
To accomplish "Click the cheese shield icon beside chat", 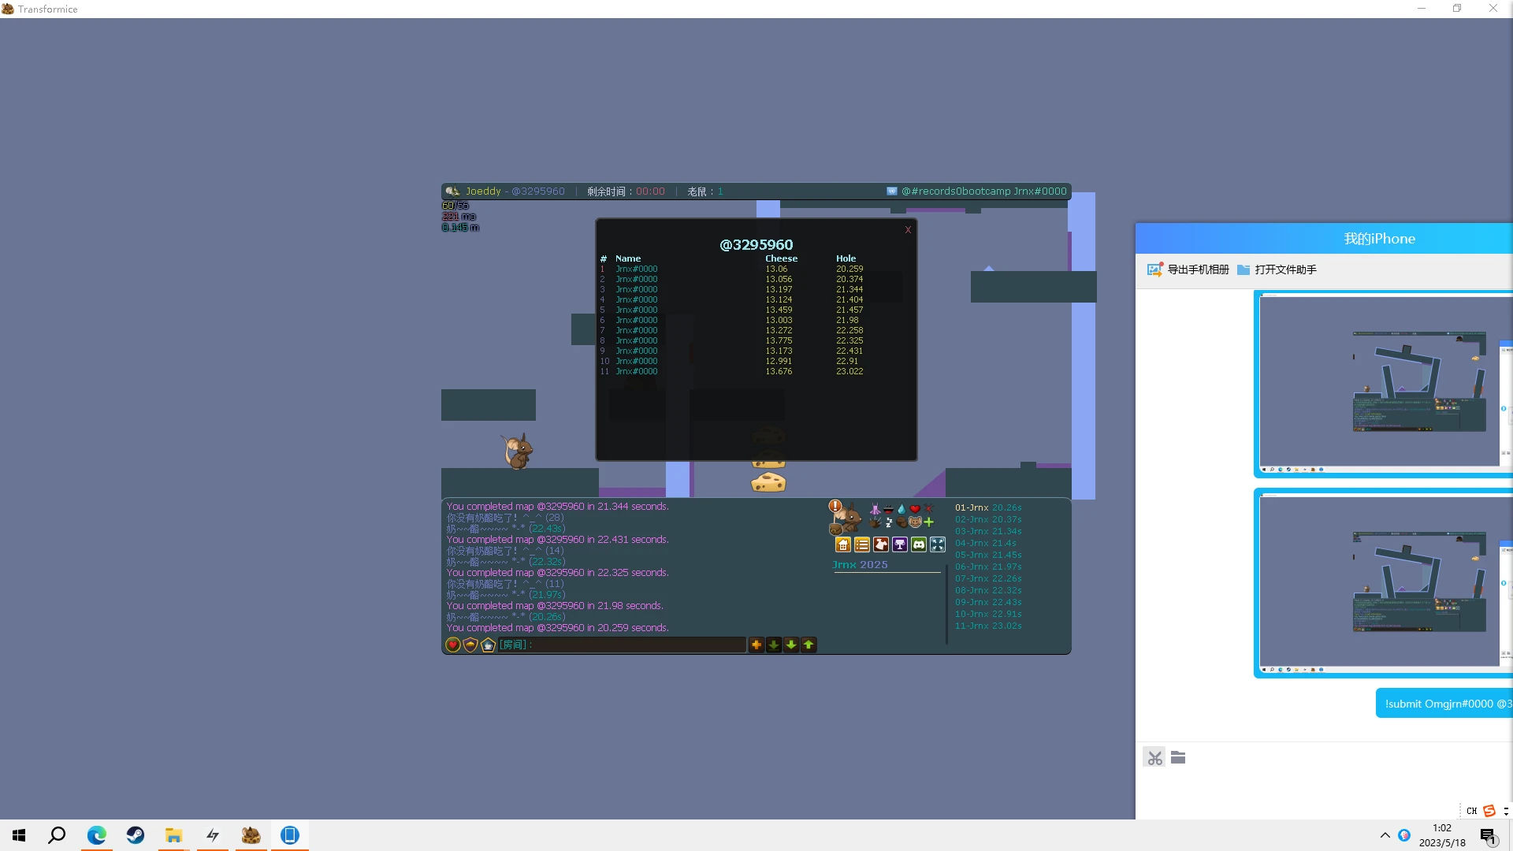I will coord(470,645).
